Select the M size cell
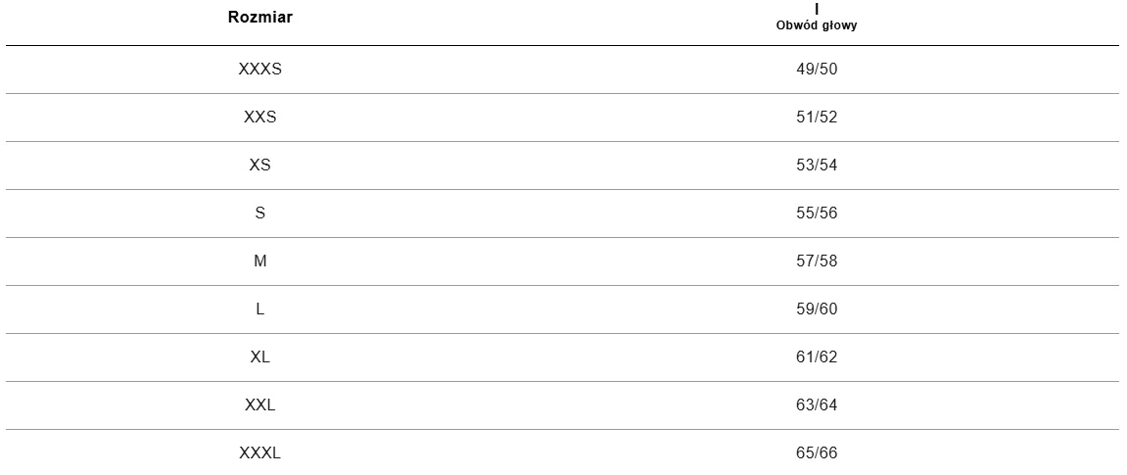This screenshot has height=475, width=1127. click(260, 261)
